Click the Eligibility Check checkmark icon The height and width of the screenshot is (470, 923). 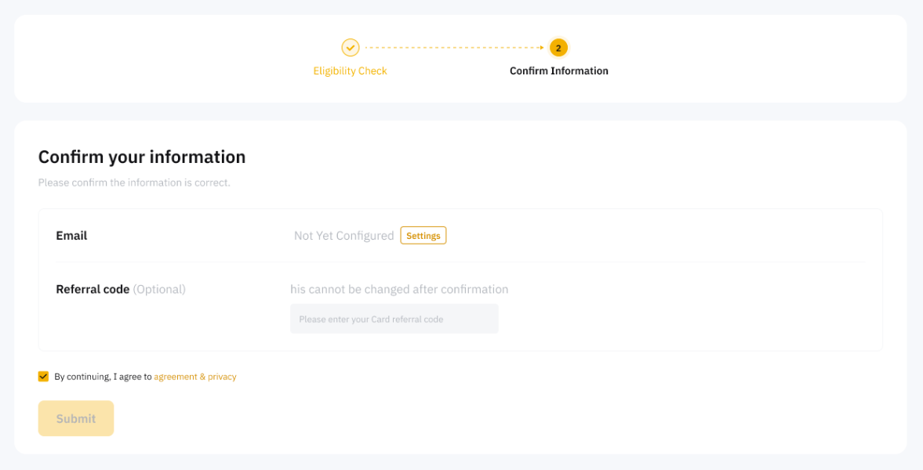pyautogui.click(x=350, y=47)
